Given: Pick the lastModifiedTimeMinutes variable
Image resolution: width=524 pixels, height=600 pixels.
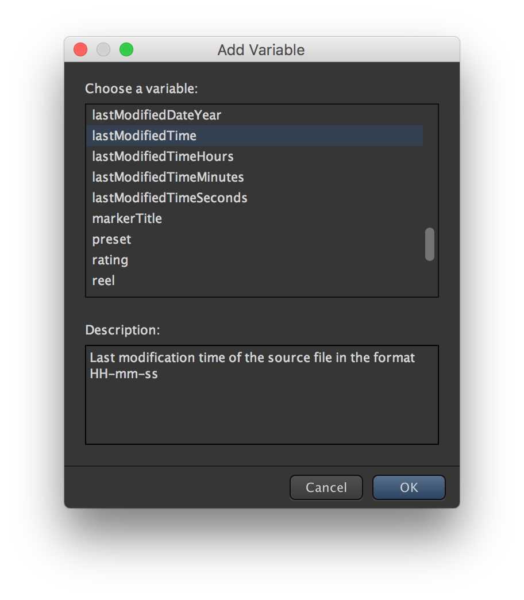Looking at the screenshot, I should (255, 177).
